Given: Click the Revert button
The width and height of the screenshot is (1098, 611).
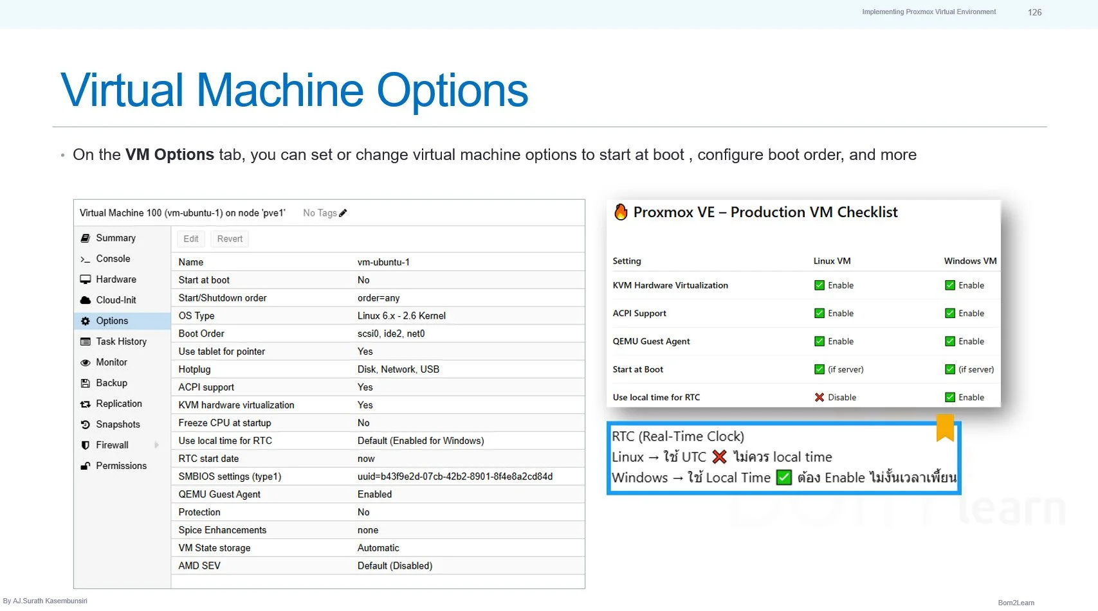Looking at the screenshot, I should pos(230,239).
